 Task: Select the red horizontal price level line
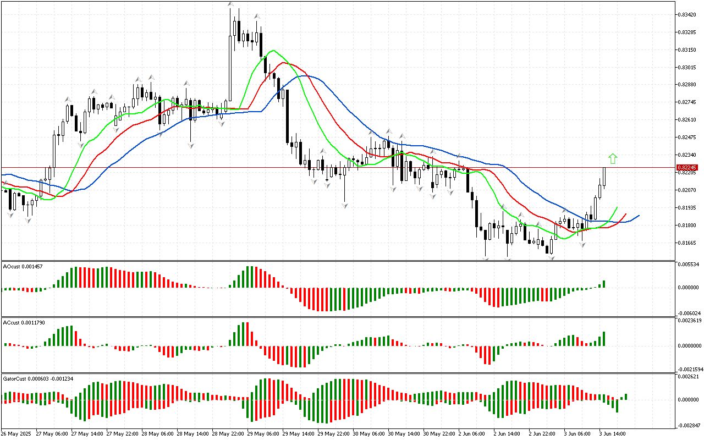pos(330,167)
